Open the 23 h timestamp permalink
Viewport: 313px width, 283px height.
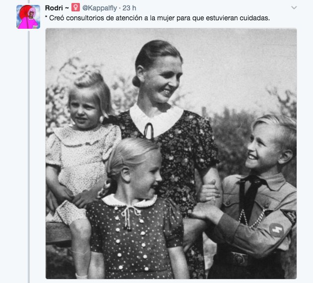[x=129, y=8]
